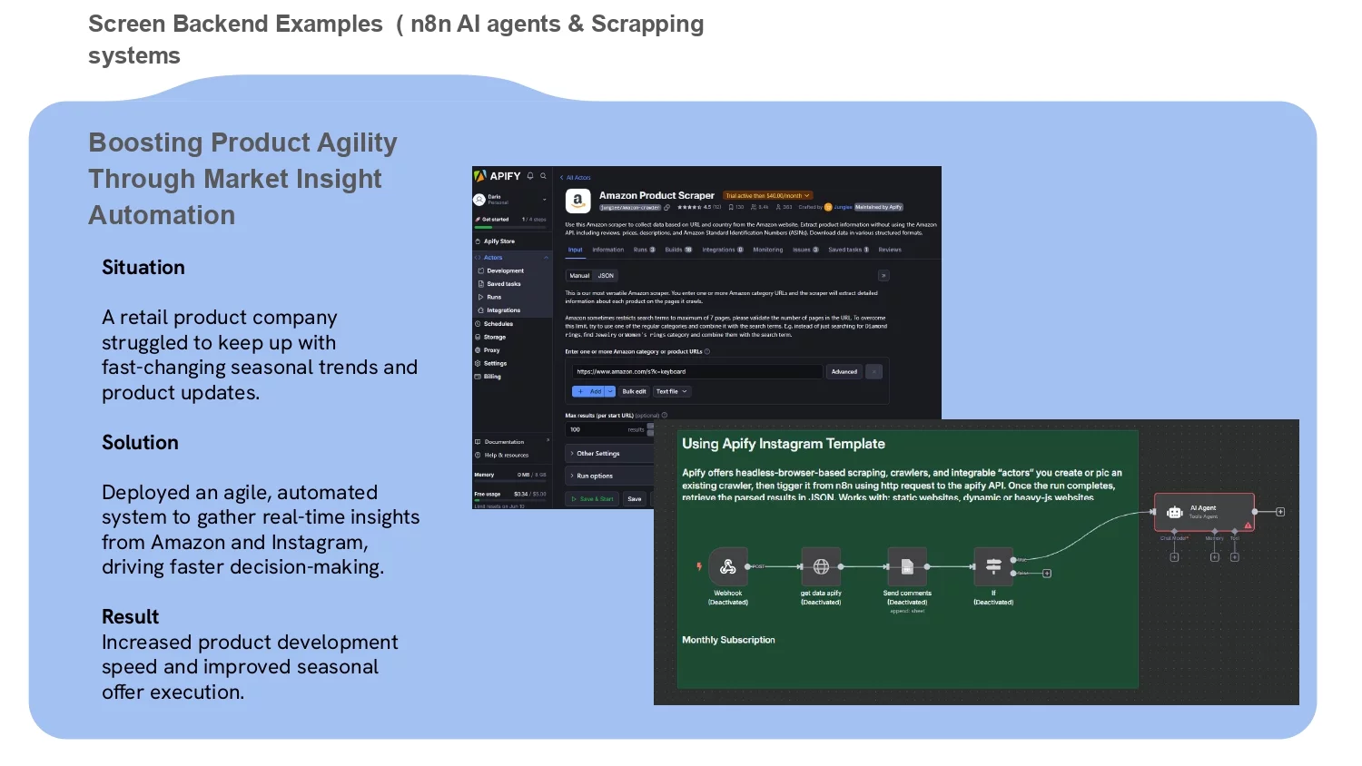
Task: Click the Get started progress bar
Action: pos(510,227)
